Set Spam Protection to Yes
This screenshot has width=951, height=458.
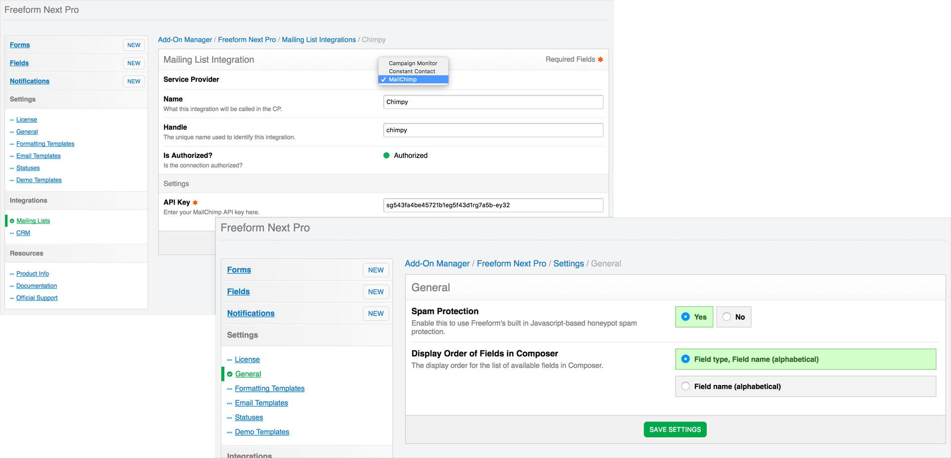coord(694,317)
